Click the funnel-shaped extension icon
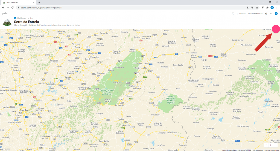This screenshot has height=151, width=280. pyautogui.click(x=263, y=7)
